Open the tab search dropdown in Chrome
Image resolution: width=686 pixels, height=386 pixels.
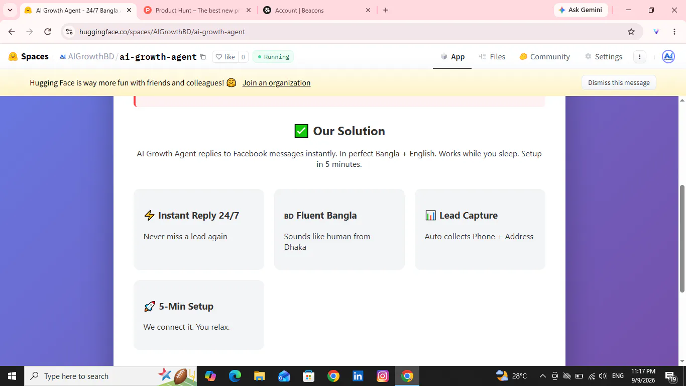point(10,10)
